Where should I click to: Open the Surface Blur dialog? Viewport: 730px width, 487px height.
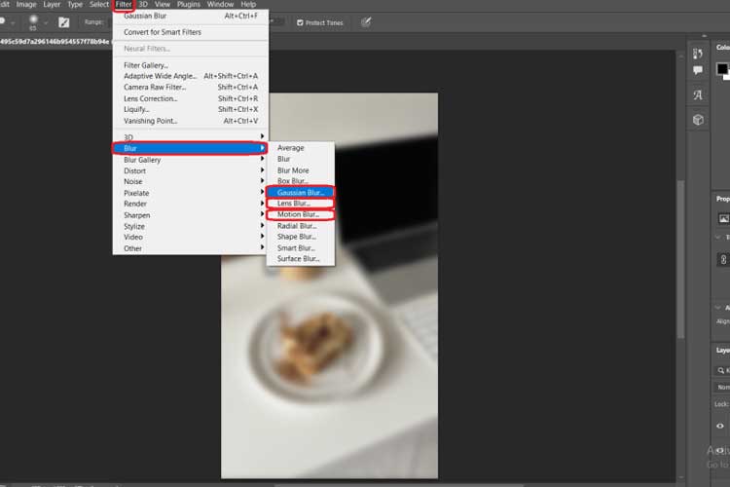pos(301,259)
